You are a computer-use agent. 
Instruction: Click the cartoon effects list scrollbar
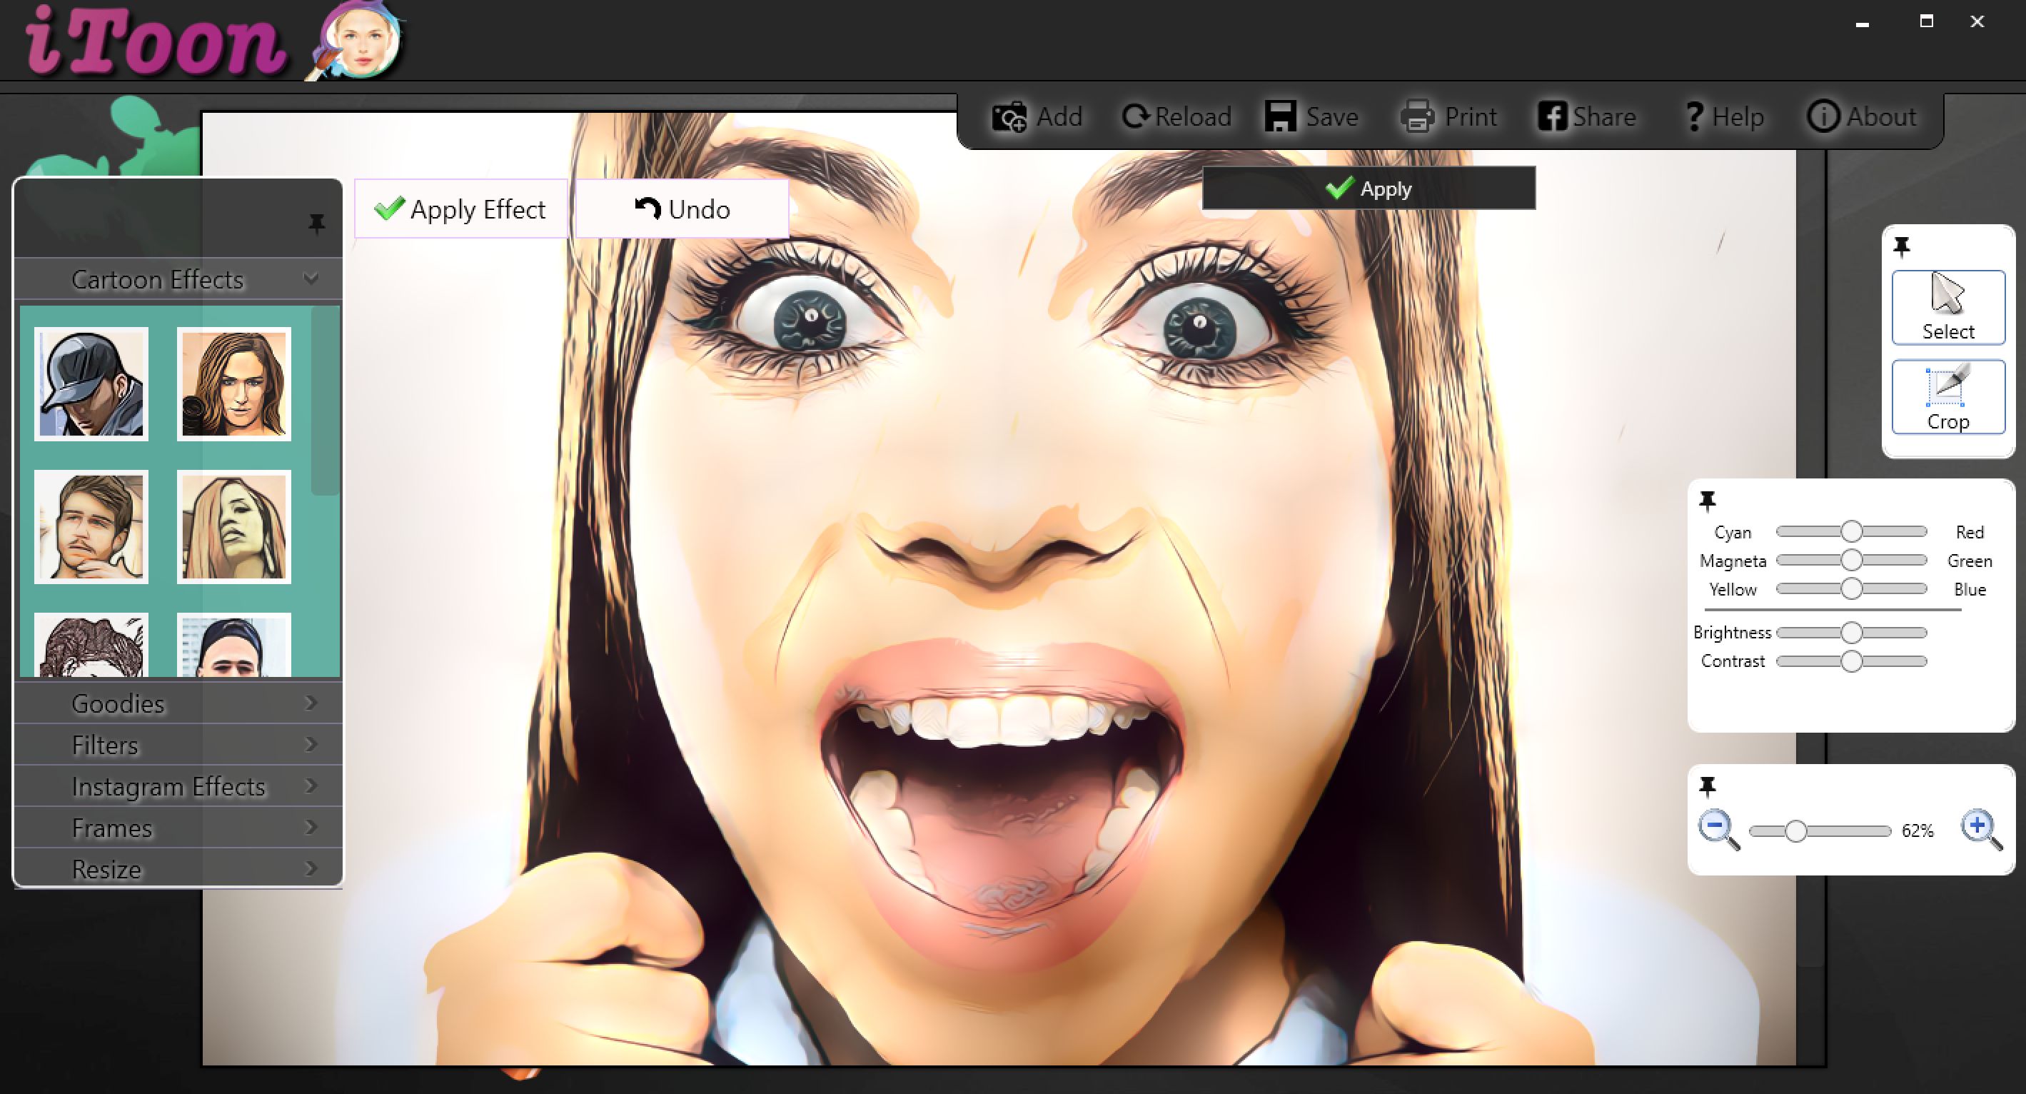pos(324,401)
